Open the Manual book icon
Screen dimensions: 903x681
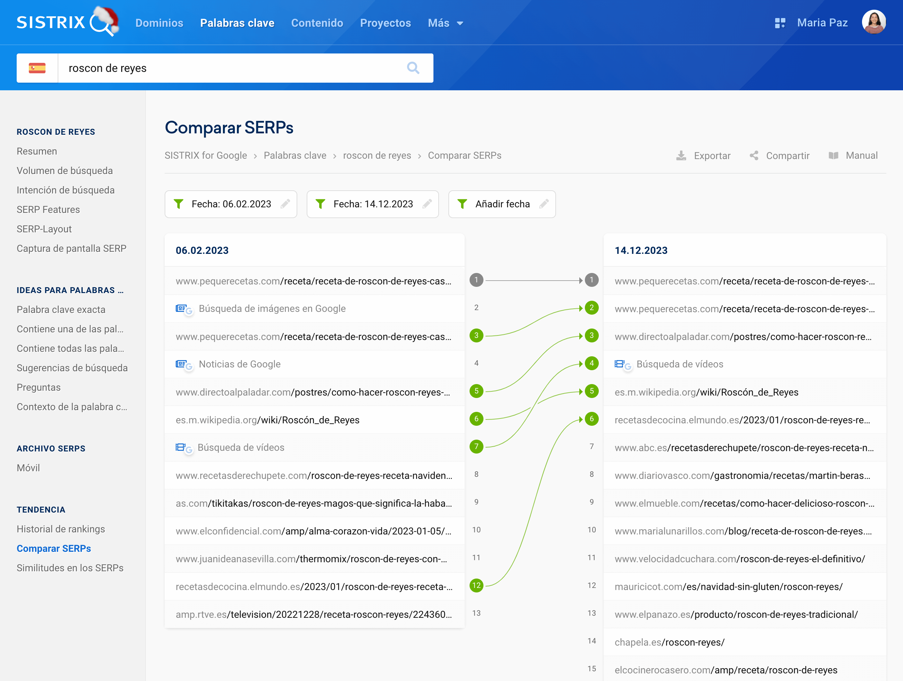tap(833, 156)
